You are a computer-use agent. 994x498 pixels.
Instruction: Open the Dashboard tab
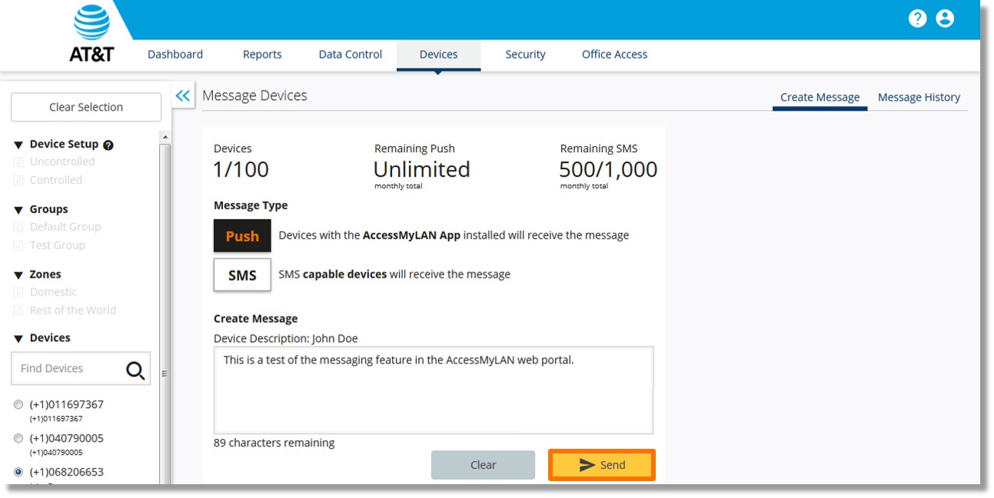point(175,55)
